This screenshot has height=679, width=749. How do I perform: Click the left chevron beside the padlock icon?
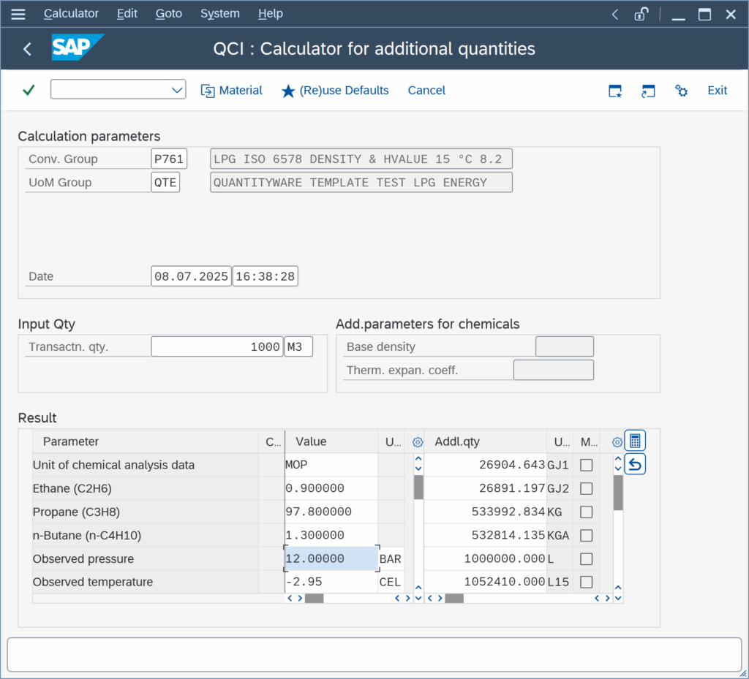(615, 15)
